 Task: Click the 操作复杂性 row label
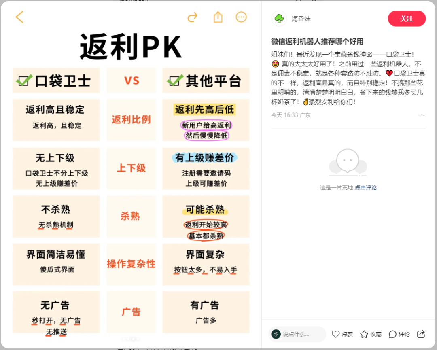click(131, 264)
